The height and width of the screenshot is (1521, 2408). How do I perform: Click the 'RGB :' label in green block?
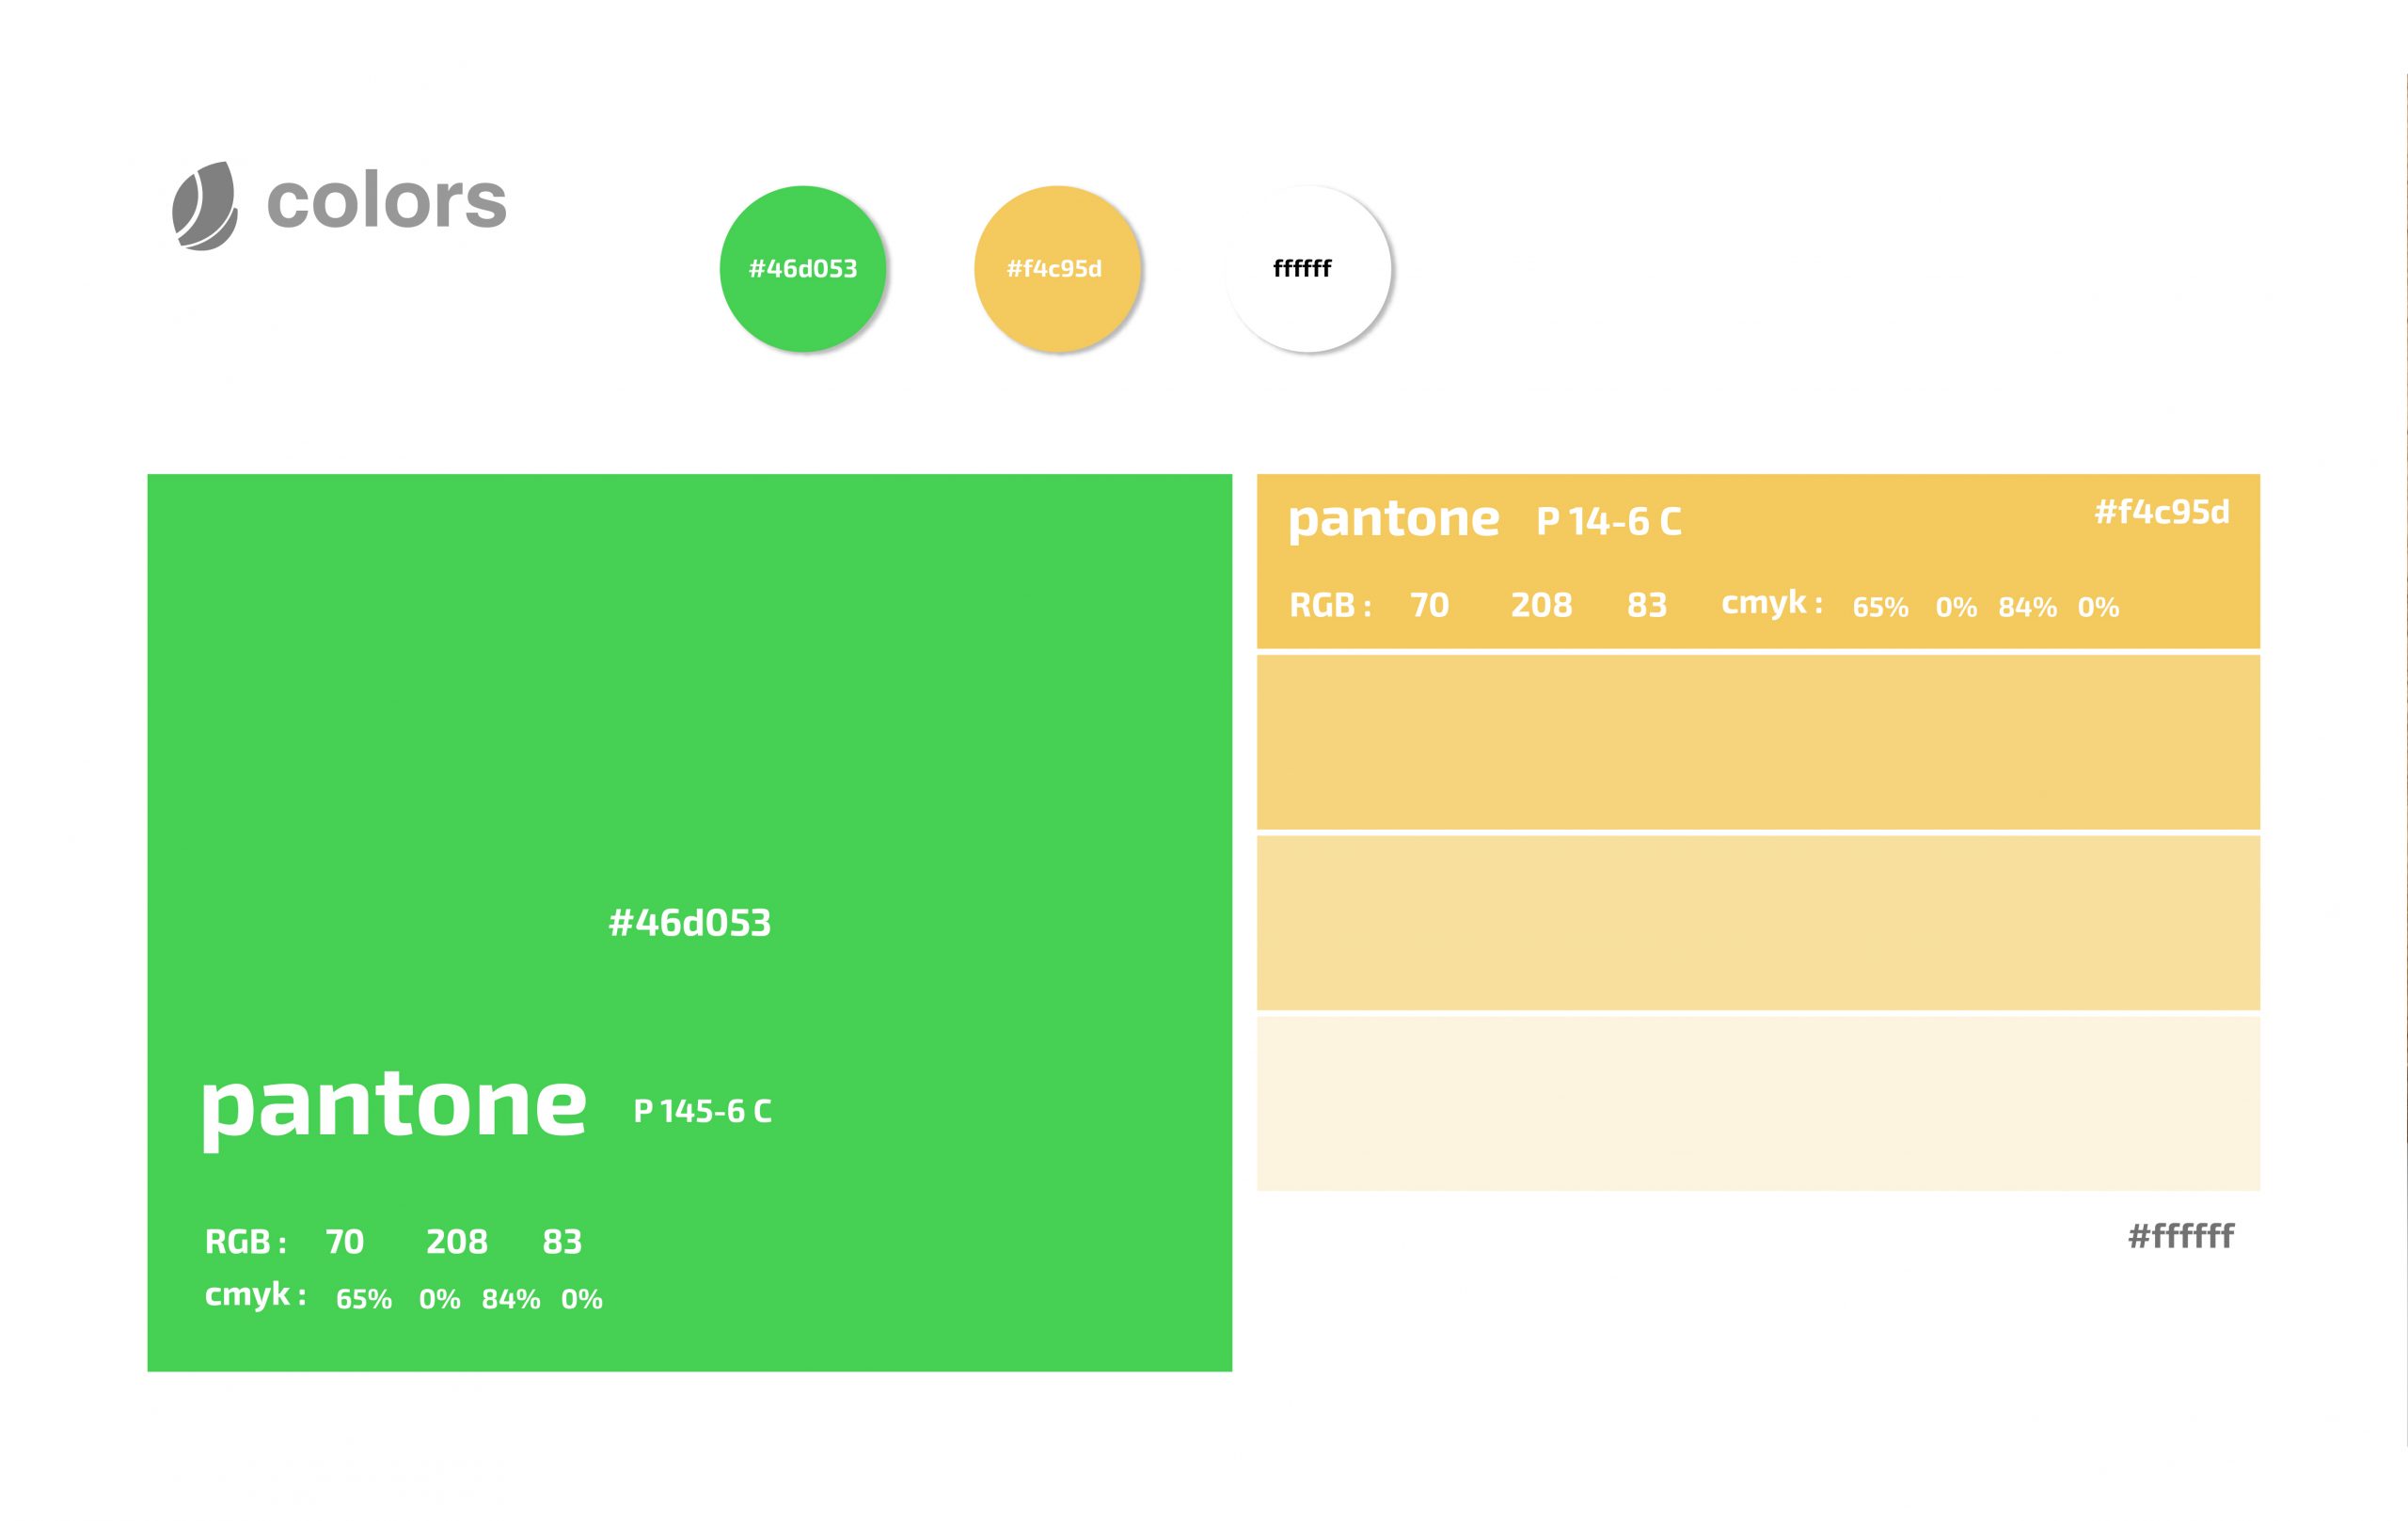246,1242
